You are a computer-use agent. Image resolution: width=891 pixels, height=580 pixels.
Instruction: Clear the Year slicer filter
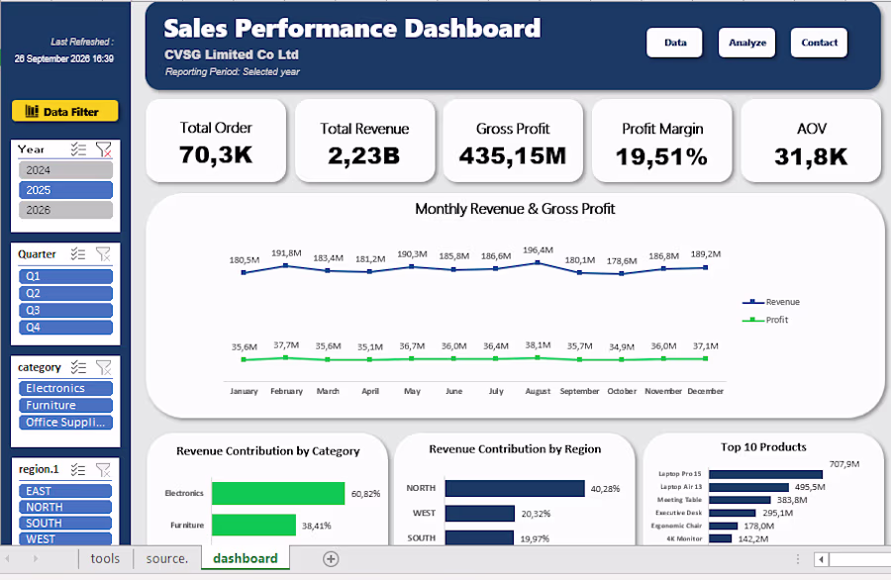103,149
